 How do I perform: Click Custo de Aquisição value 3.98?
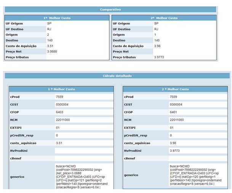pos(157,46)
